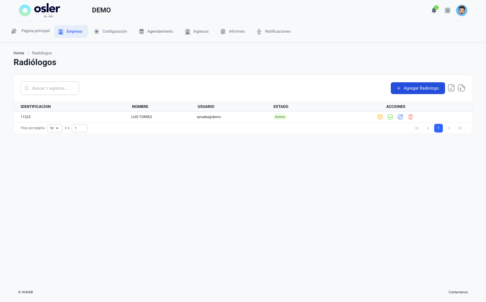The image size is (486, 302).
Task: Jump to the last page arrow
Action: coord(460,128)
